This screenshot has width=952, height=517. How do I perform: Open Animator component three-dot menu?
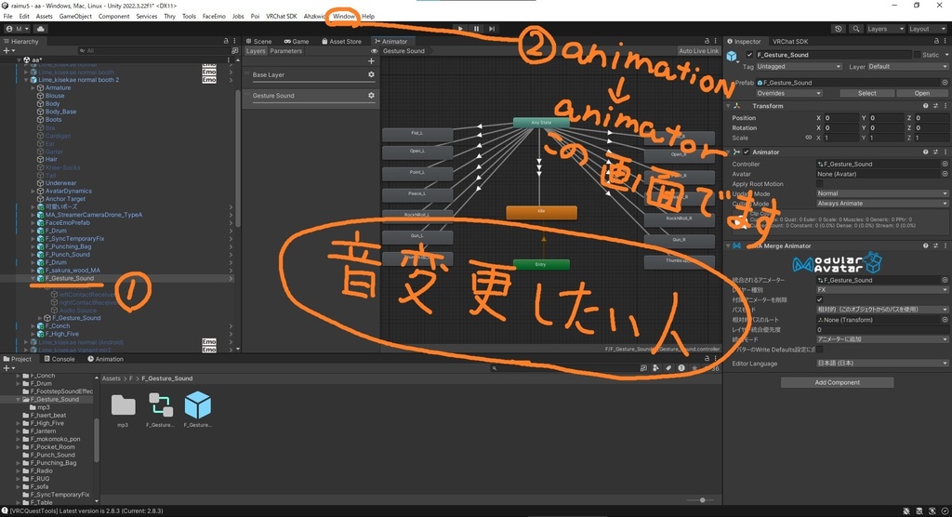945,152
